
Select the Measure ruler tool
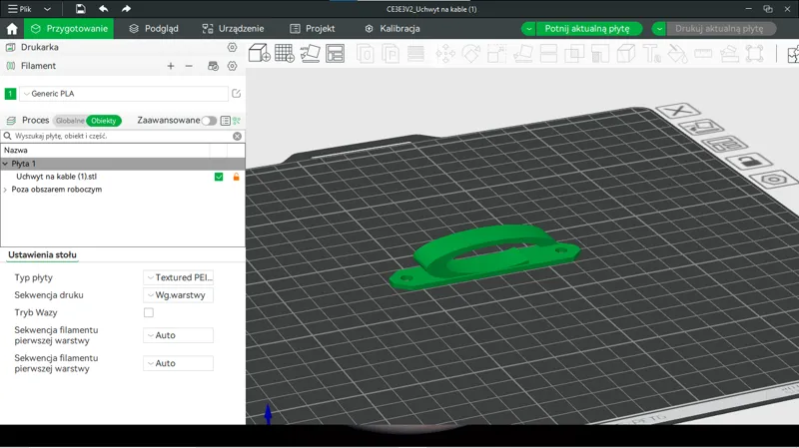click(x=703, y=54)
